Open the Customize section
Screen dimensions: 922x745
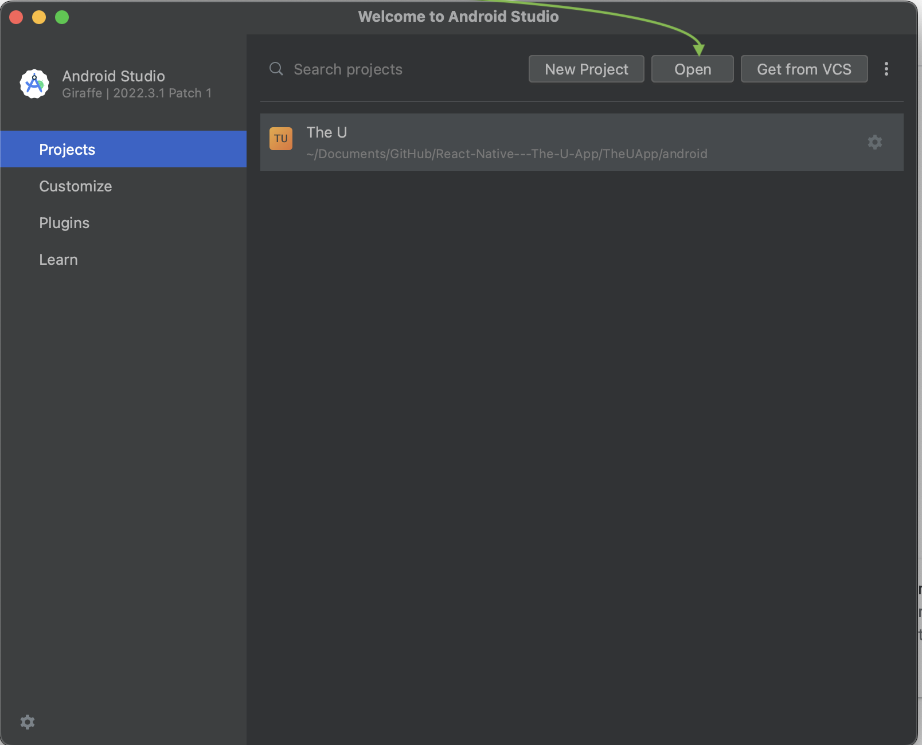tap(76, 186)
